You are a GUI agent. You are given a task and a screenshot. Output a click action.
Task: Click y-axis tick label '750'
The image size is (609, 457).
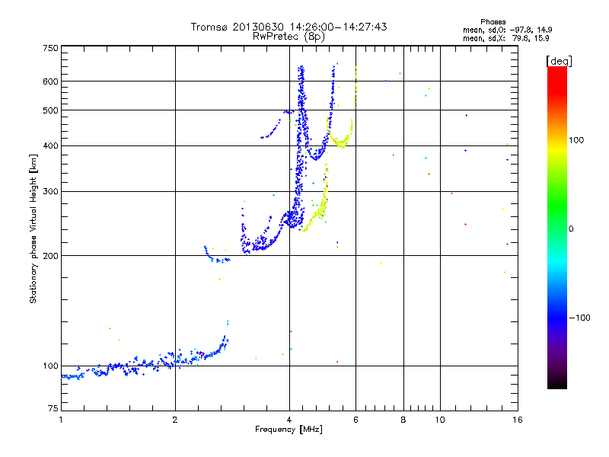(x=50, y=48)
